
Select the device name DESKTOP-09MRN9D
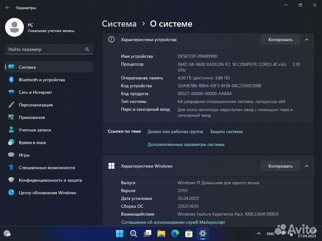pos(198,56)
